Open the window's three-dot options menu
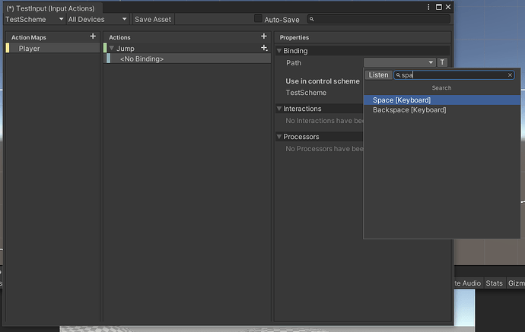525x332 pixels. tap(429, 7)
